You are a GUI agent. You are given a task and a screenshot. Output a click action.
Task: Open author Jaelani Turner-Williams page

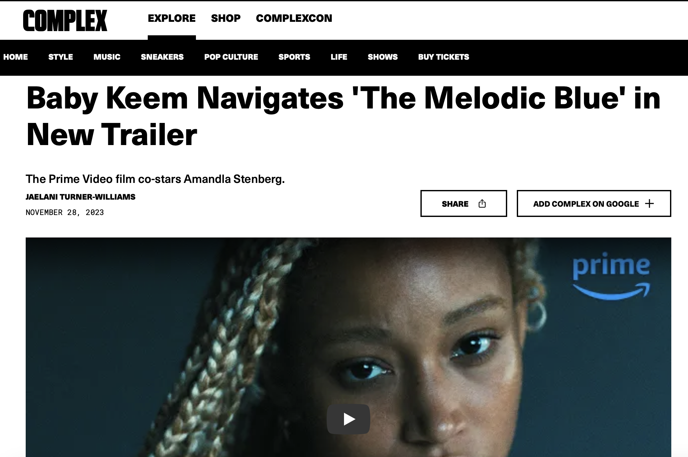pyautogui.click(x=80, y=197)
